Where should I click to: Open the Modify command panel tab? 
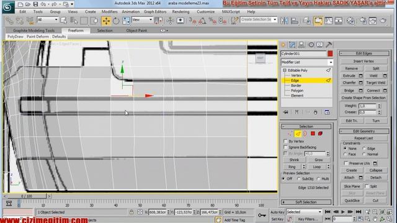tap(292, 45)
